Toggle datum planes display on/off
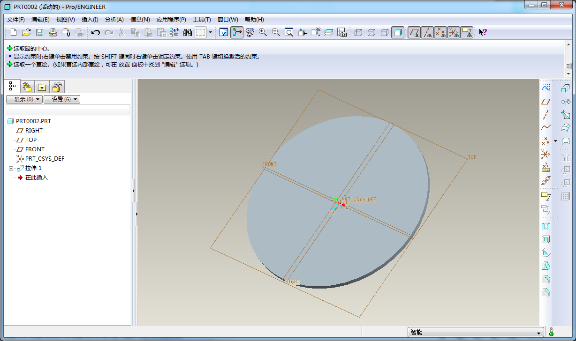576x341 pixels. [414, 32]
